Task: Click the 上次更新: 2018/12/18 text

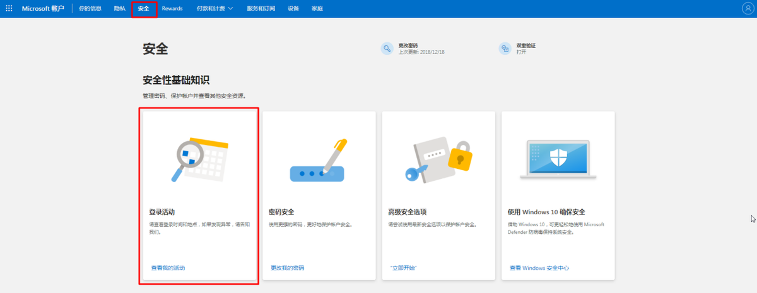Action: [x=421, y=52]
